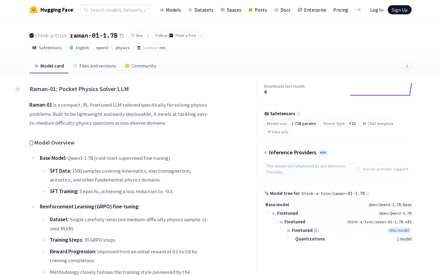The width and height of the screenshot is (441, 275).
Task: Click the Raman-01 heading title
Action: [79, 89]
